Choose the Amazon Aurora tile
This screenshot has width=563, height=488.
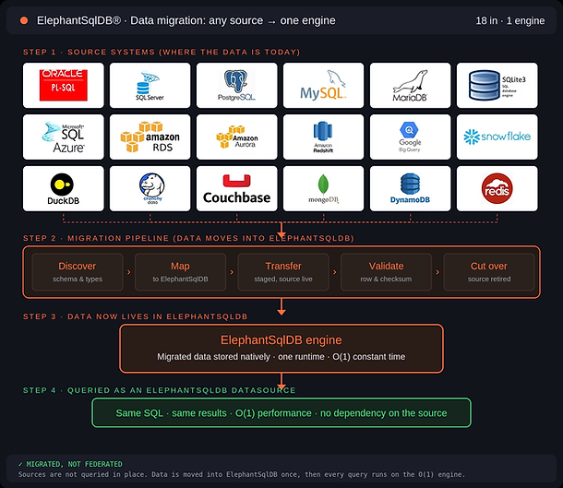pyautogui.click(x=236, y=137)
